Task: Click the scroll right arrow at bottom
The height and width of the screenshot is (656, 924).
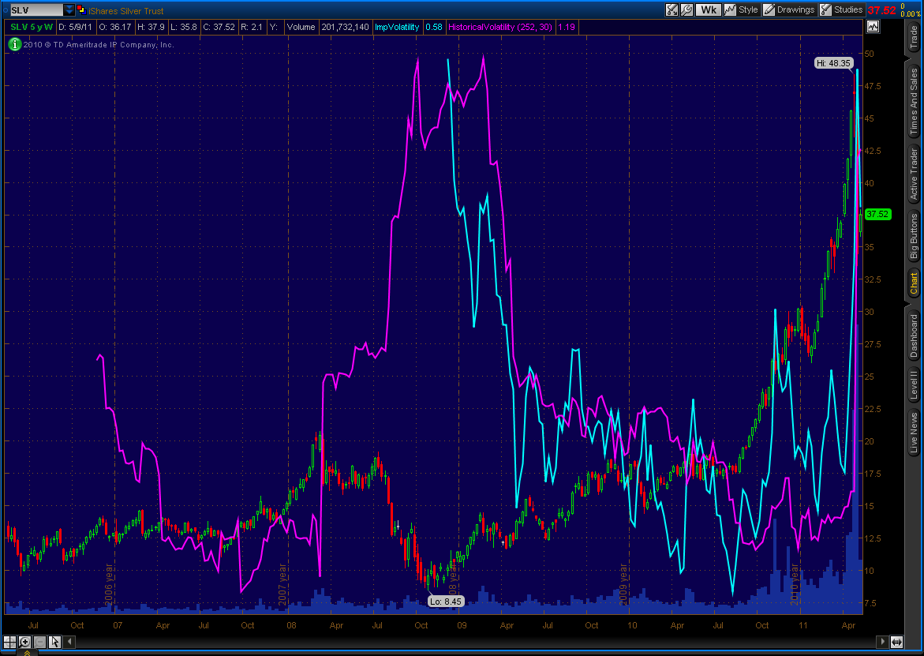Action: (x=882, y=641)
